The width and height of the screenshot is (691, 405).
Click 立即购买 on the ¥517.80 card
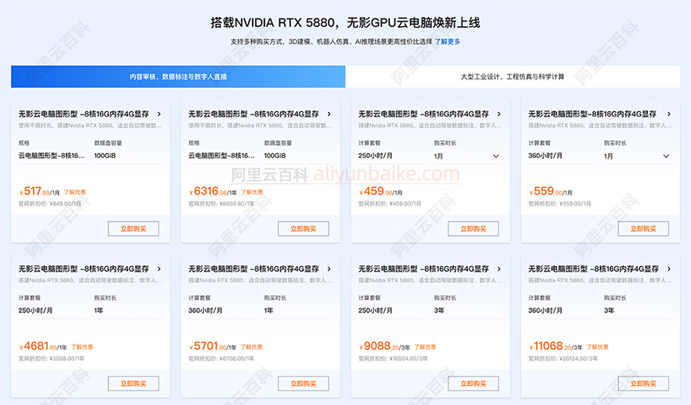pos(133,229)
